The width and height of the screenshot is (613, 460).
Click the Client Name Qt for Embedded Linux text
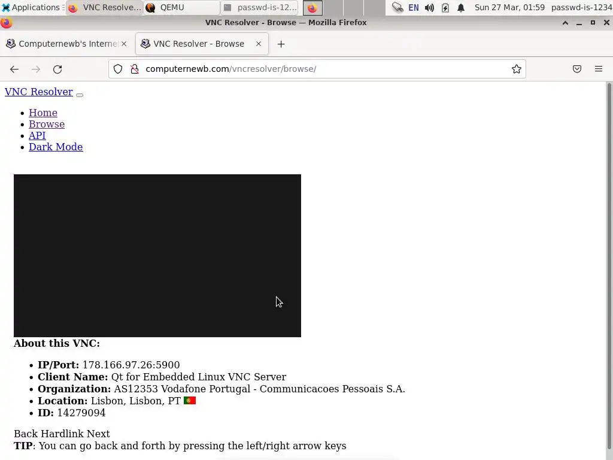[199, 377]
